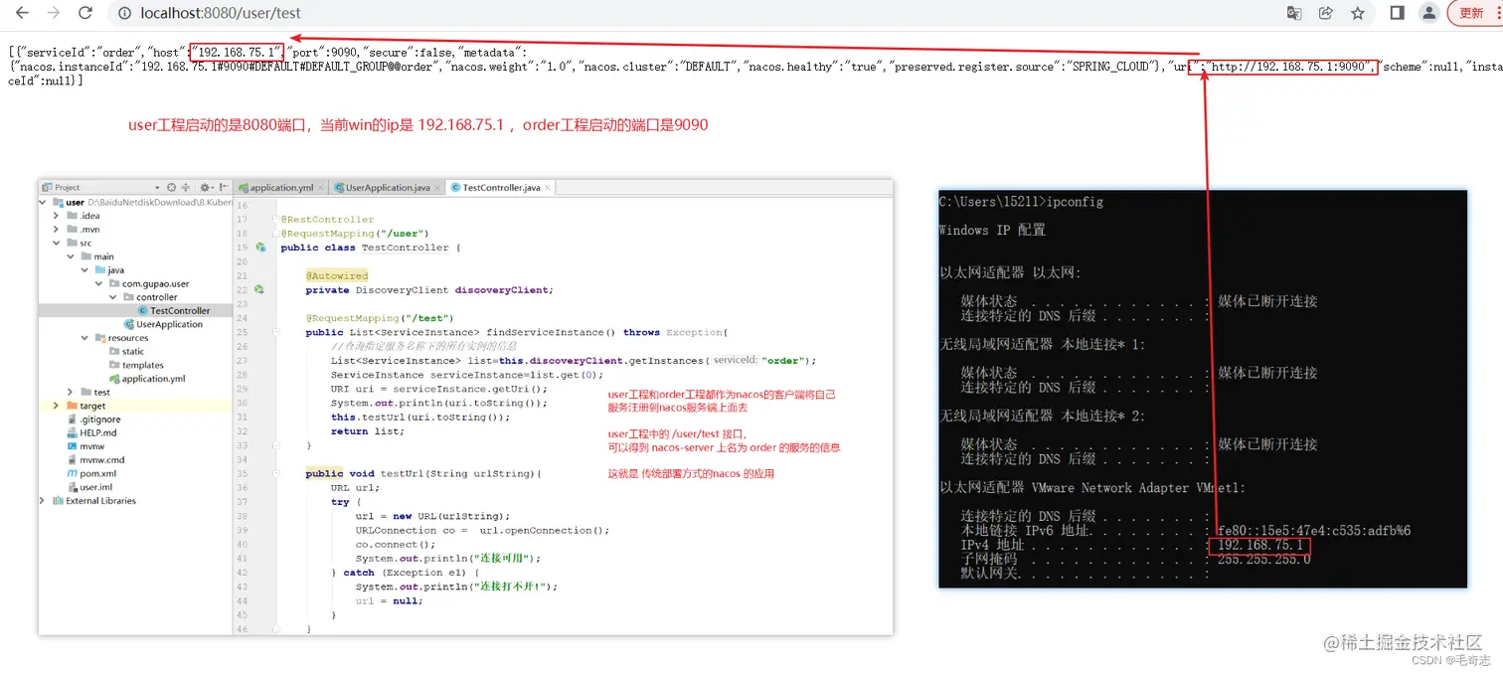Click the fe80::15e5:47e4:c535:adfb%6 IPv6 address
Screen dimensions: 1503x673
click(1314, 531)
